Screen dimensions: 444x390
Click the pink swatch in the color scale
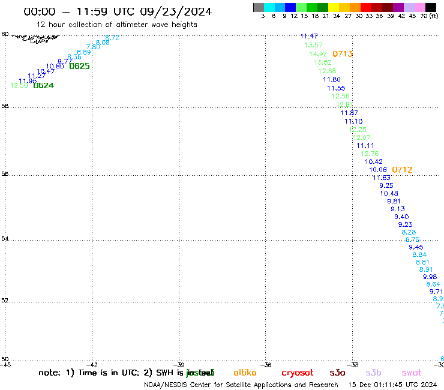(420, 7)
